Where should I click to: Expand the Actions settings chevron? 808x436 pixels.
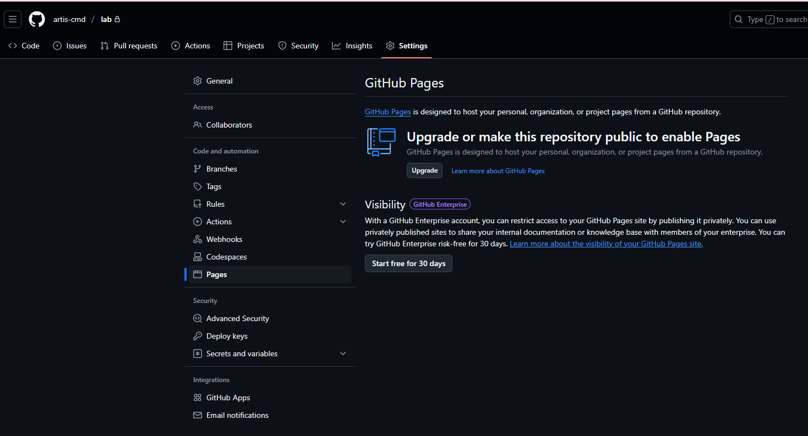pos(343,222)
